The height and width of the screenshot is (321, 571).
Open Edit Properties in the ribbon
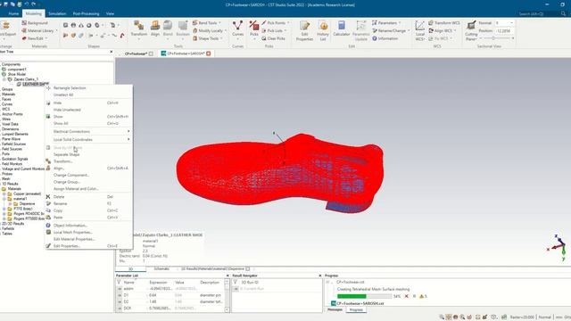[x=304, y=30]
